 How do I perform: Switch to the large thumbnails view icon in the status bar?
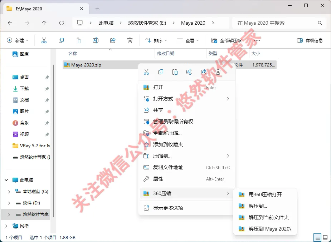325,238
